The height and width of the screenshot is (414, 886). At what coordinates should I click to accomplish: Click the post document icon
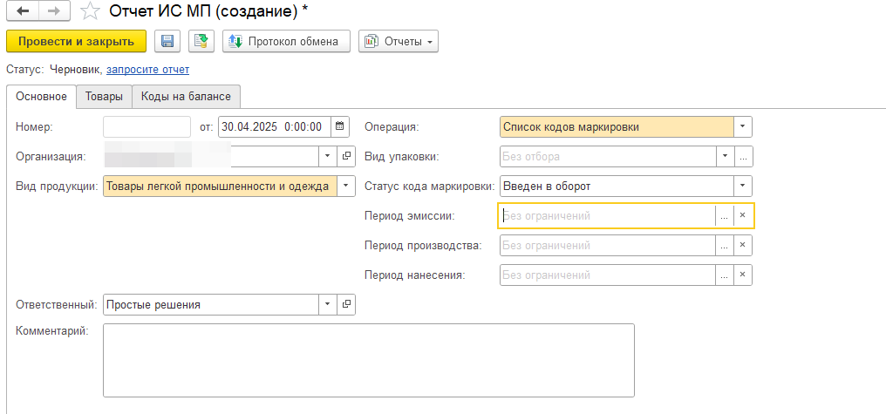(x=201, y=41)
